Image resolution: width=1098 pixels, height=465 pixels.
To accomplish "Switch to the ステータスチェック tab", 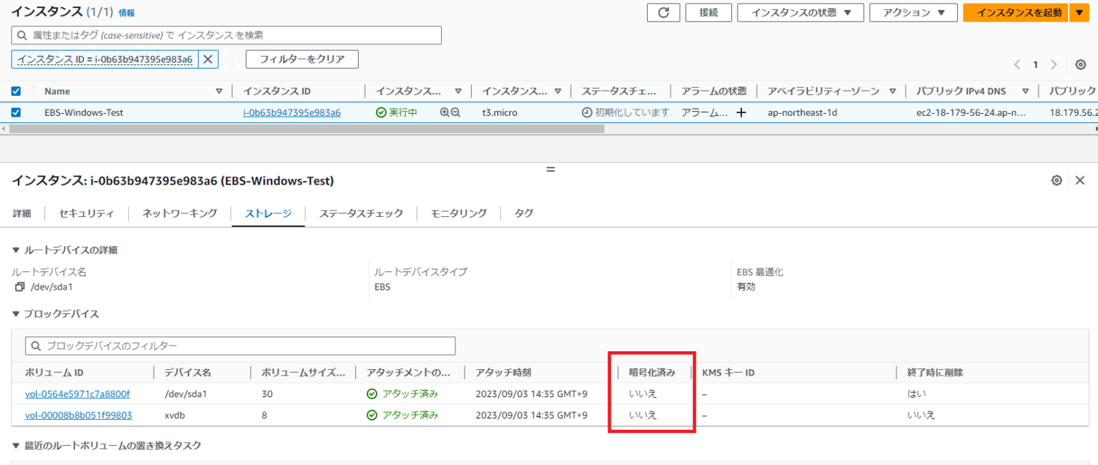I will click(x=361, y=213).
